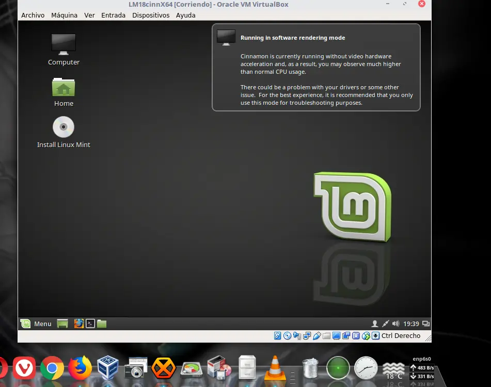
Task: Click the Show Desktop icon in guest panel
Action: point(62,324)
